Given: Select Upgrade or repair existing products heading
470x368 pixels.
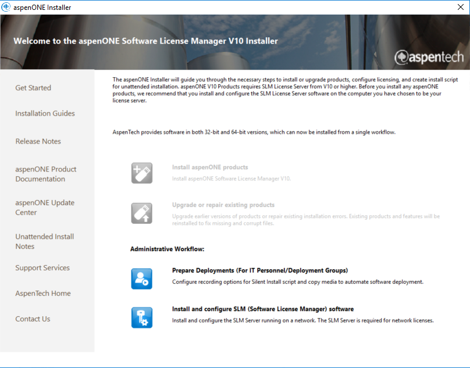Looking at the screenshot, I should pos(223,205).
